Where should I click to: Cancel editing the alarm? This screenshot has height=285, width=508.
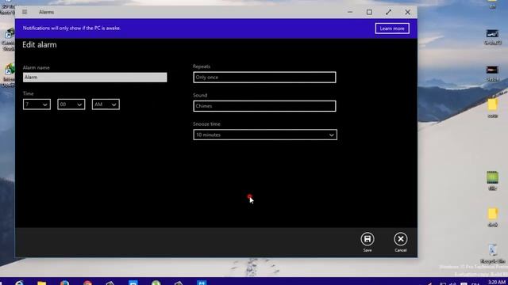coord(400,242)
